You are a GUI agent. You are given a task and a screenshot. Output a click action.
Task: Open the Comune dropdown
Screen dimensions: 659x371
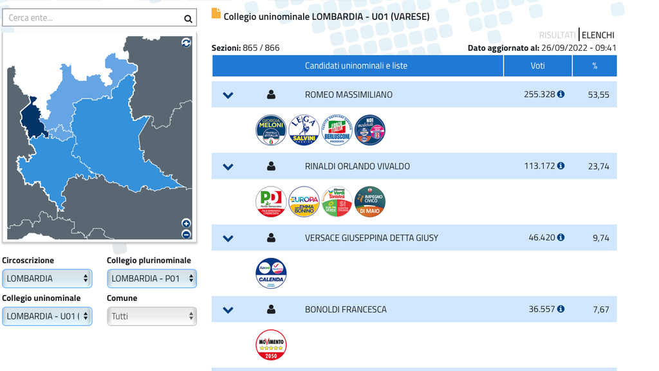tap(151, 316)
